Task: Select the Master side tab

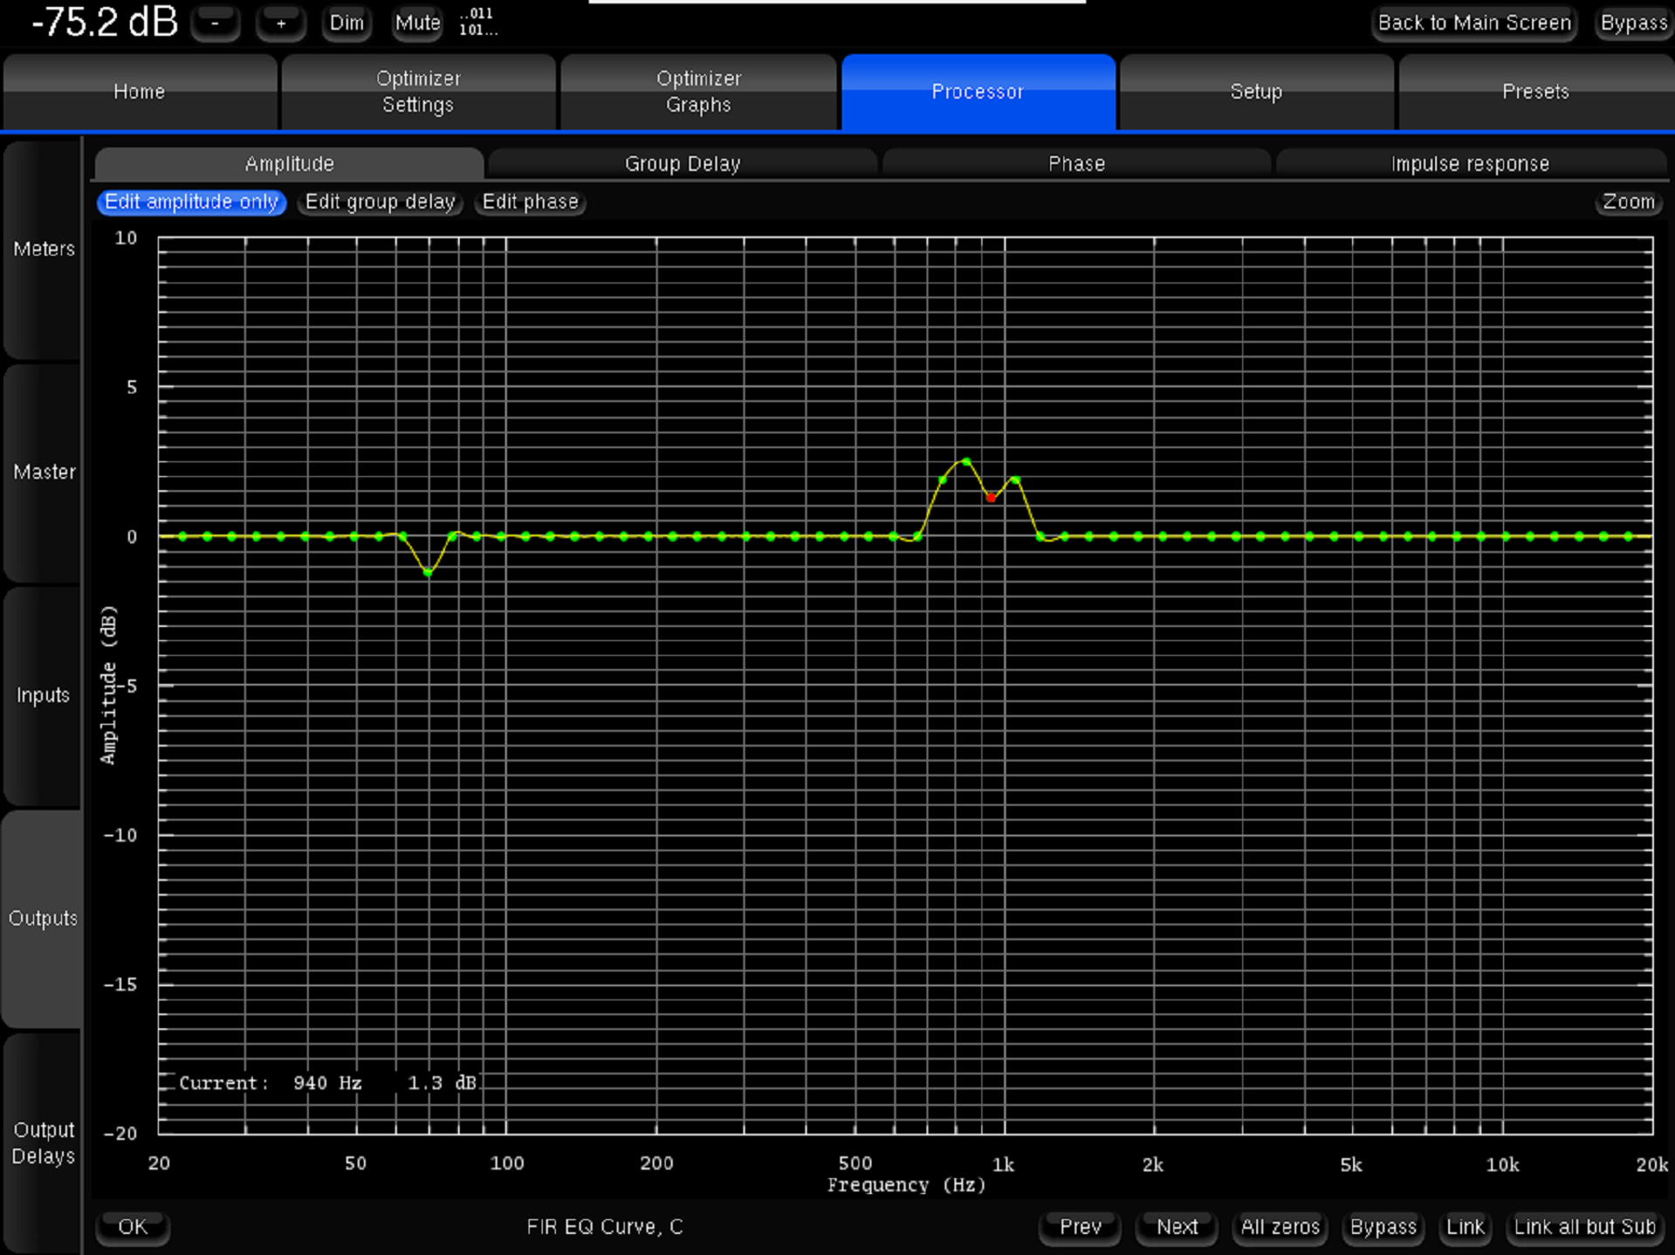Action: 43,472
